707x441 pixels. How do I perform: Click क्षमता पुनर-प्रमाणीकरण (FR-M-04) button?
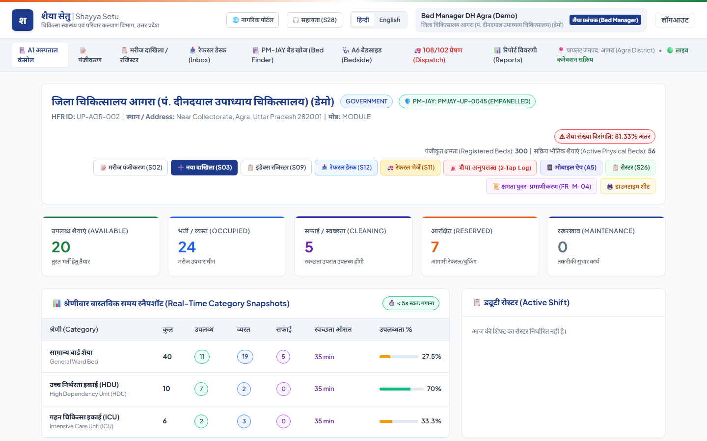[542, 187]
